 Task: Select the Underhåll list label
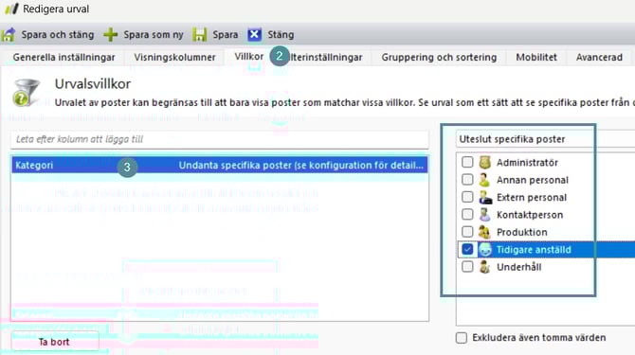click(x=518, y=267)
